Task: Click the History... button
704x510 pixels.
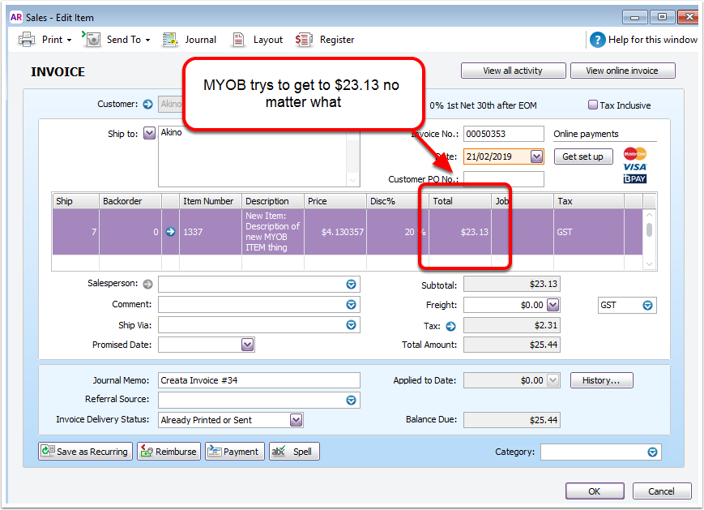Action: coord(601,380)
